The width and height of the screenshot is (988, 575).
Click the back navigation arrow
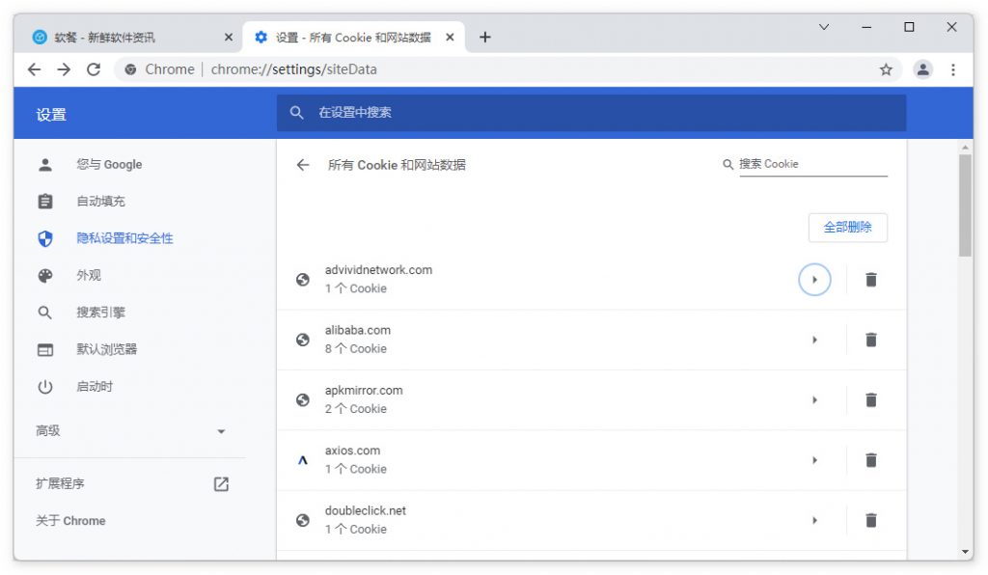34,69
